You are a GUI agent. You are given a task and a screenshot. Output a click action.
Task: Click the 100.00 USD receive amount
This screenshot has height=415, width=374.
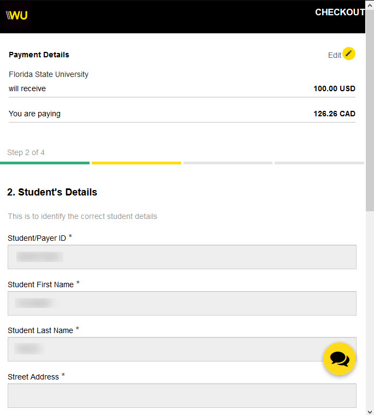point(334,88)
